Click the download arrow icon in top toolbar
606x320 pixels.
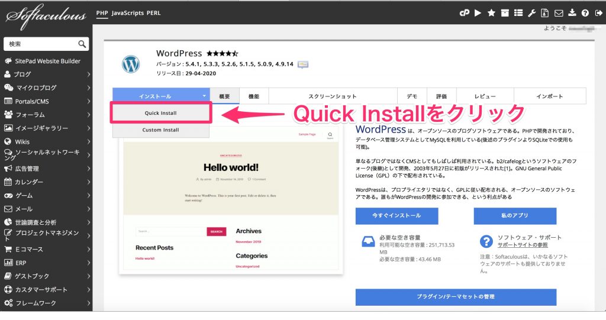click(571, 13)
